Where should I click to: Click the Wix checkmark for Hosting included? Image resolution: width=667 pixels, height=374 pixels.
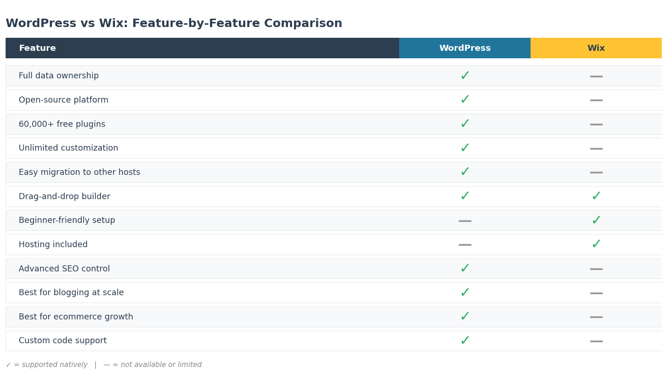(x=596, y=244)
